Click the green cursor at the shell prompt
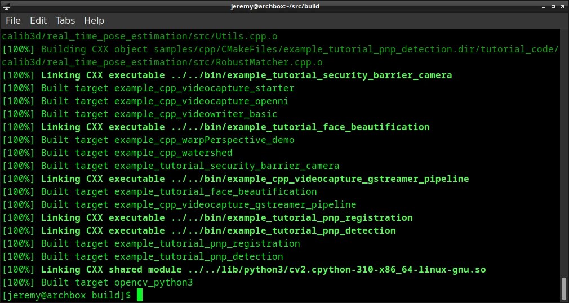Screen dimensions: 569x303 [140, 295]
